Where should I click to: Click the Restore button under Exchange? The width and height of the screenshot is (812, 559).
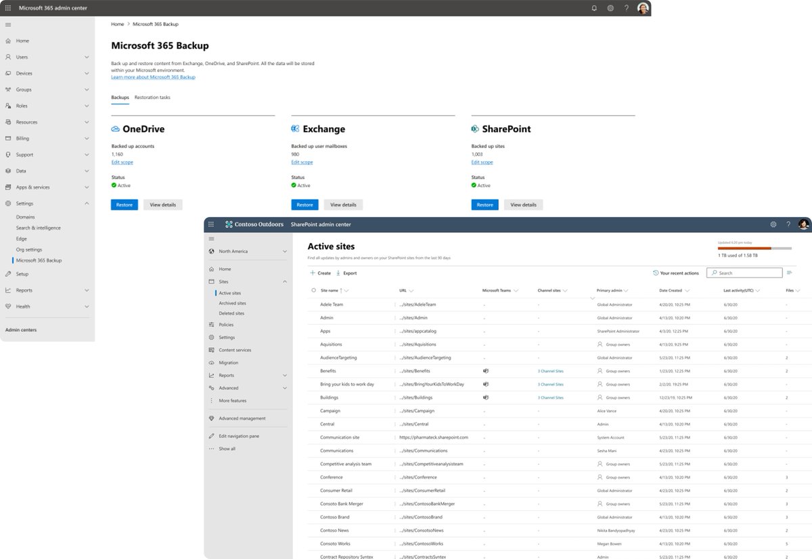pyautogui.click(x=304, y=204)
